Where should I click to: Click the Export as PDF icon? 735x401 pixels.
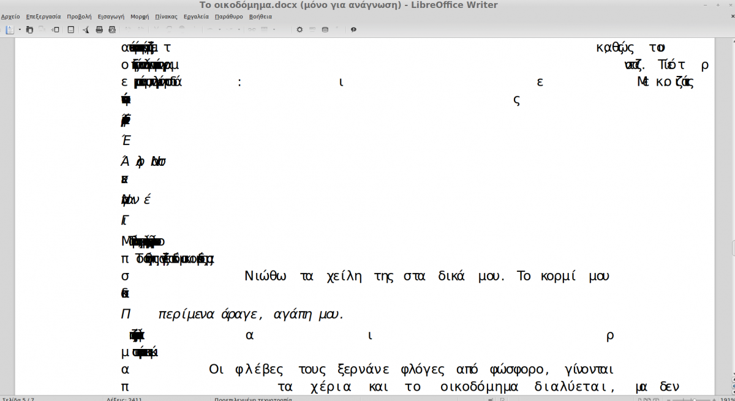85,29
